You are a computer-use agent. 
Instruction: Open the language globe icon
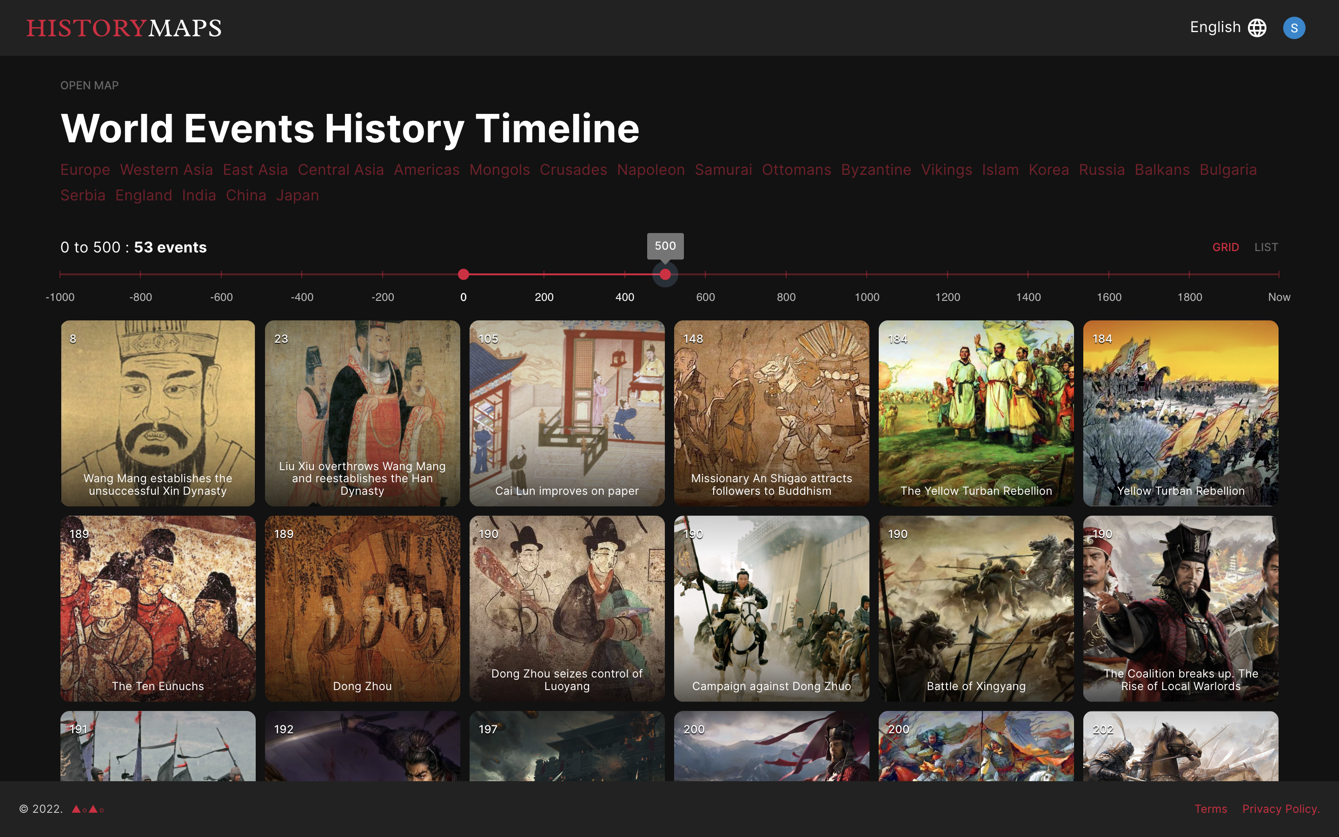click(1257, 28)
